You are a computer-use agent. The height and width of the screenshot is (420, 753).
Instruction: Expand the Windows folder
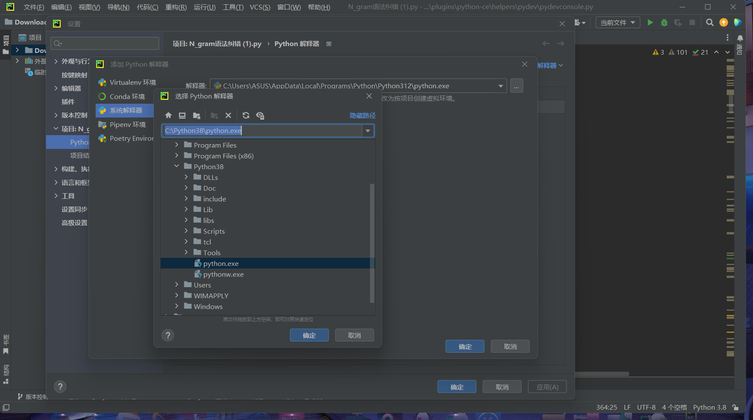[177, 306]
